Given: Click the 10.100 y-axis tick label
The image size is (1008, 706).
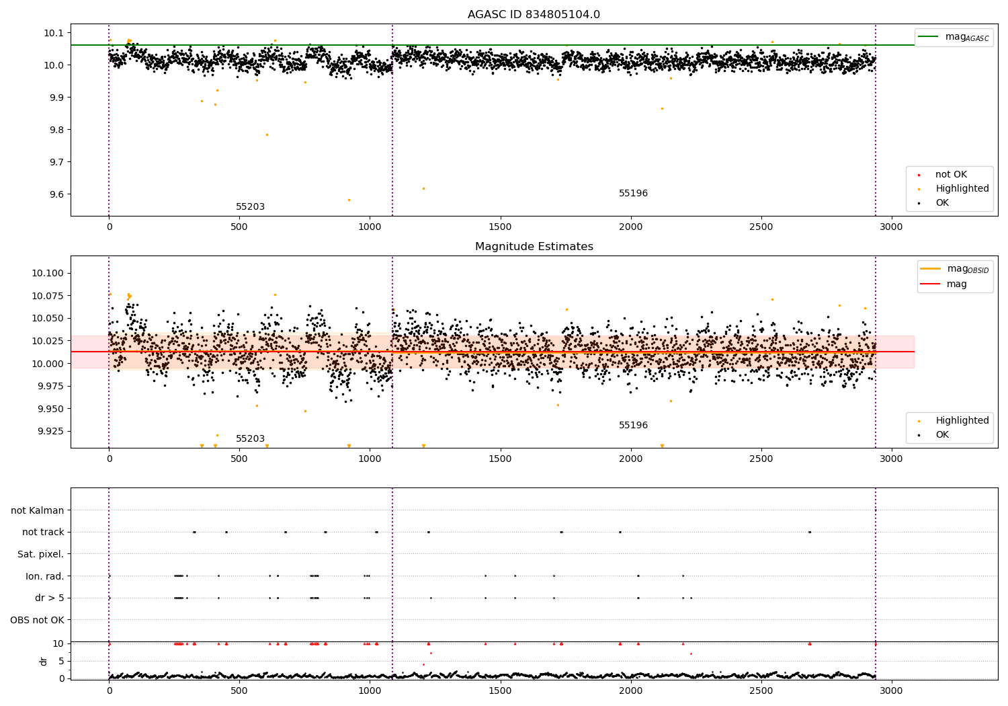Looking at the screenshot, I should [48, 273].
